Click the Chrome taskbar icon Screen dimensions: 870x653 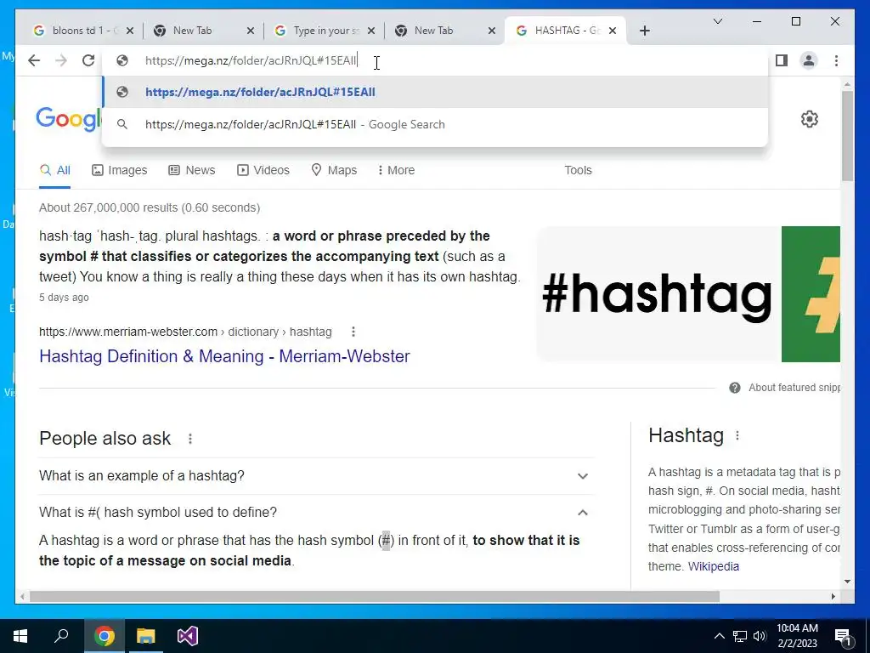tap(104, 636)
